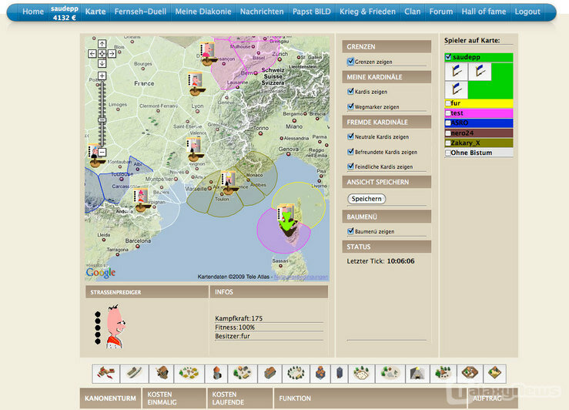
Task: Click the green arrow marker on Corsica
Action: tap(287, 221)
